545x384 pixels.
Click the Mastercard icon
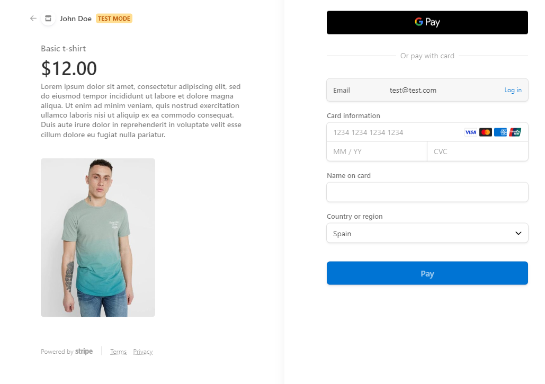[x=485, y=132]
